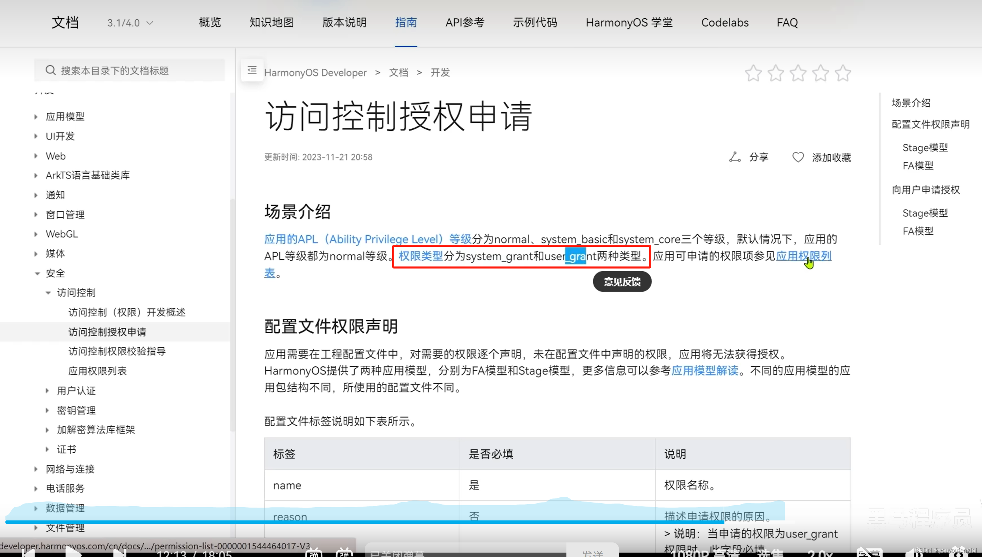The height and width of the screenshot is (557, 982).
Task: Open the 知识地图 top menu item
Action: [x=272, y=23]
